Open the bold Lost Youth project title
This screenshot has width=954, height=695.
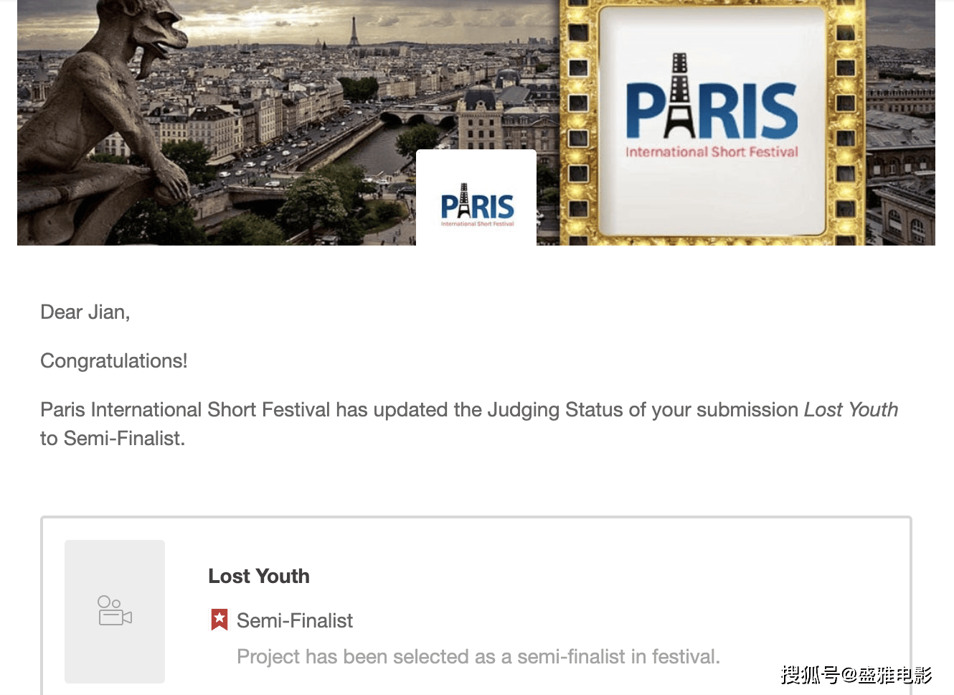(x=259, y=576)
